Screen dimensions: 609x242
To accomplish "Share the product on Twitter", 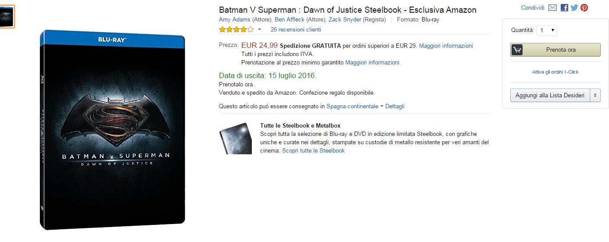I will tap(574, 8).
